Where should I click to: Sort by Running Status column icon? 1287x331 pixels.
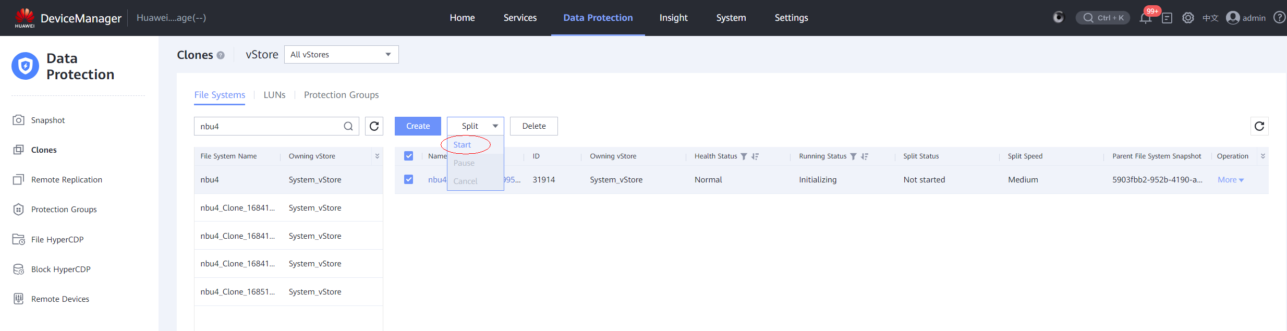(x=864, y=156)
